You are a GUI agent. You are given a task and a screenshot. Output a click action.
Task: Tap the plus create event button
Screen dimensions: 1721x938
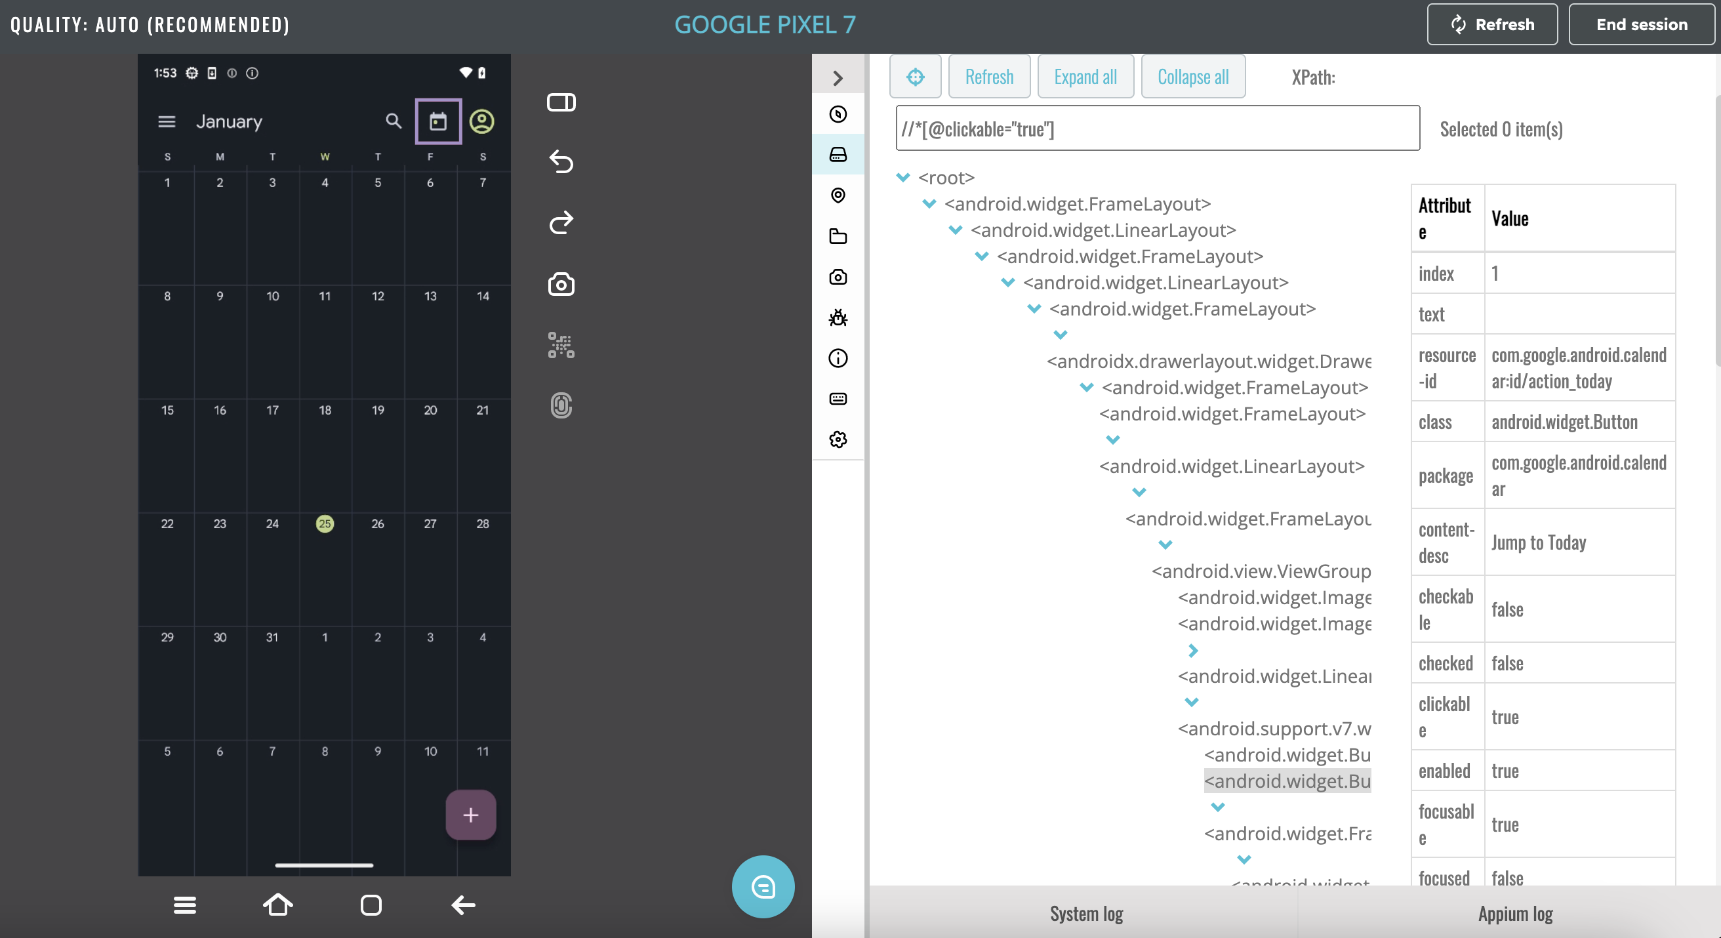click(x=471, y=815)
